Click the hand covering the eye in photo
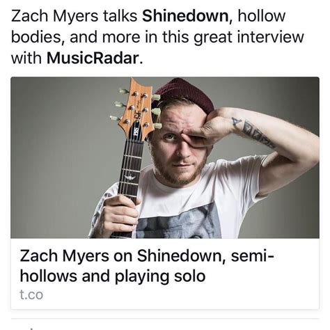 point(200,131)
